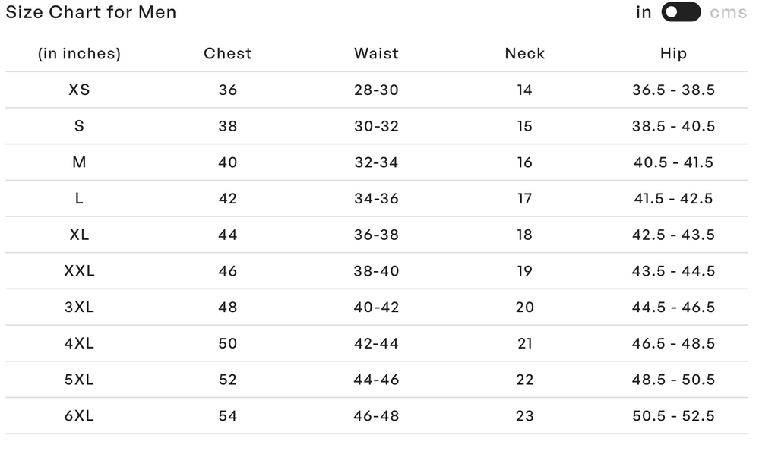This screenshot has height=451, width=778.
Task: Select the L size row label
Action: point(79,198)
